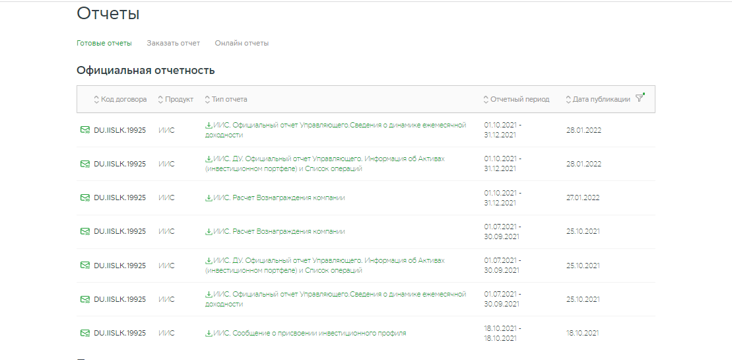The height and width of the screenshot is (360, 732).
Task: Sort by Дата публикации column
Action: [598, 100]
